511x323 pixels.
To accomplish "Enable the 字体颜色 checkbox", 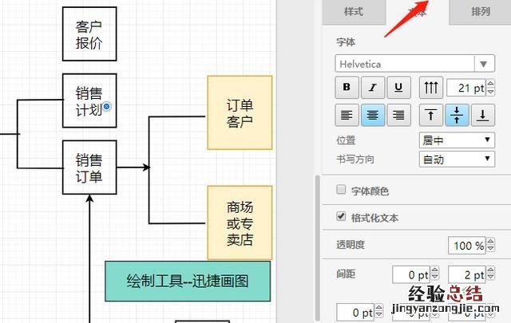I will click(x=341, y=190).
